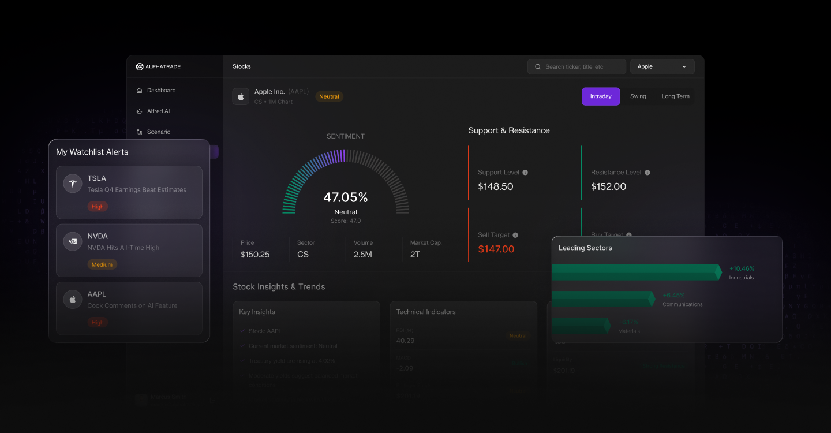This screenshot has width=831, height=433.
Task: Focus the Search ticker input field
Action: 577,66
